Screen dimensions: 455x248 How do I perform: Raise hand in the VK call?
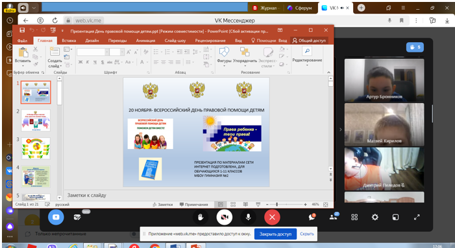click(x=200, y=217)
